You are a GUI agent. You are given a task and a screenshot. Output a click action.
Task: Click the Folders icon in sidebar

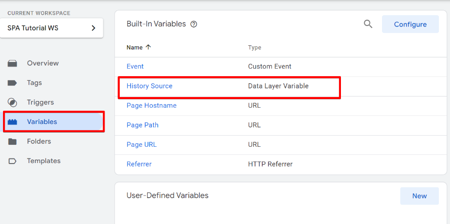[12, 142]
